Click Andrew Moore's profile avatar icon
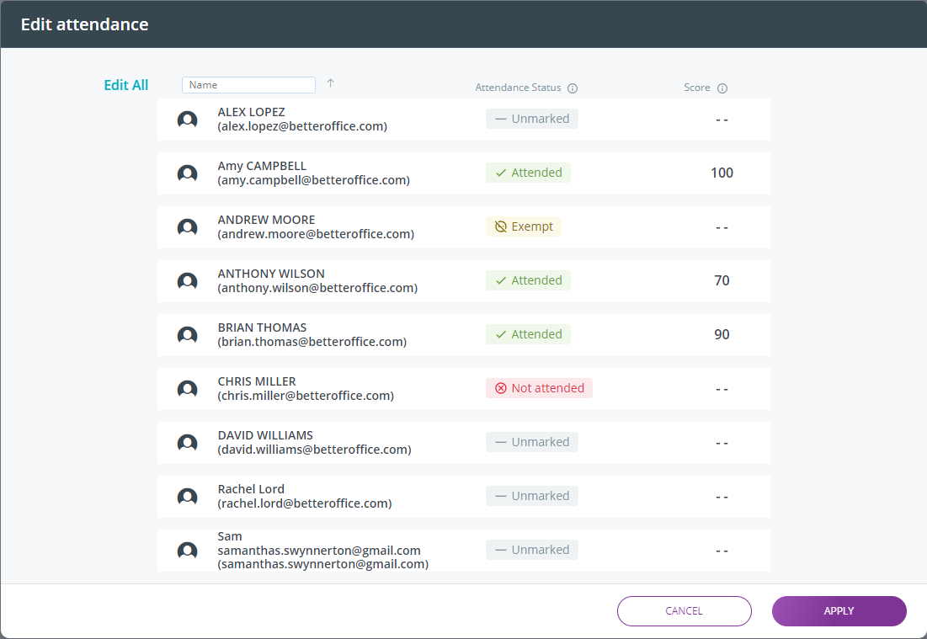The width and height of the screenshot is (927, 639). point(187,227)
